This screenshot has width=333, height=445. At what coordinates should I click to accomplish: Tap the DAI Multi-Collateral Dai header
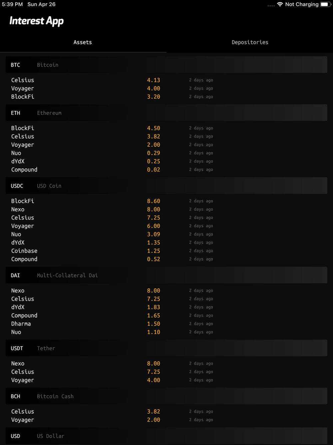[166, 275]
